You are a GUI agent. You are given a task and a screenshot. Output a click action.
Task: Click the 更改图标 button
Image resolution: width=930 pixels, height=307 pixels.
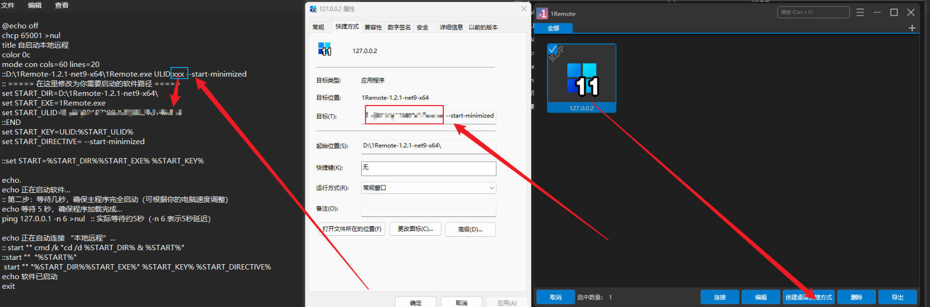(415, 229)
